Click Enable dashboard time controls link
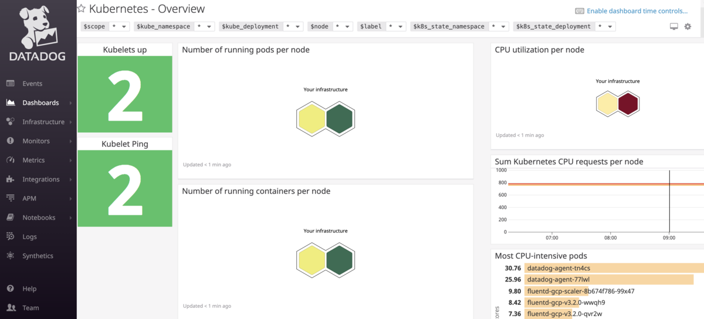This screenshot has height=319, width=704. 637,11
